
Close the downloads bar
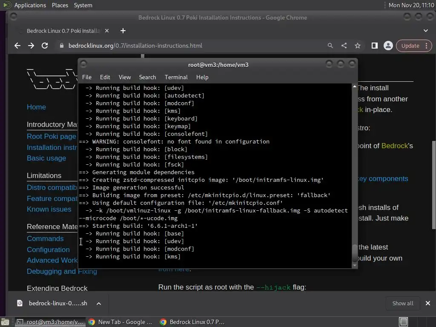point(428,303)
